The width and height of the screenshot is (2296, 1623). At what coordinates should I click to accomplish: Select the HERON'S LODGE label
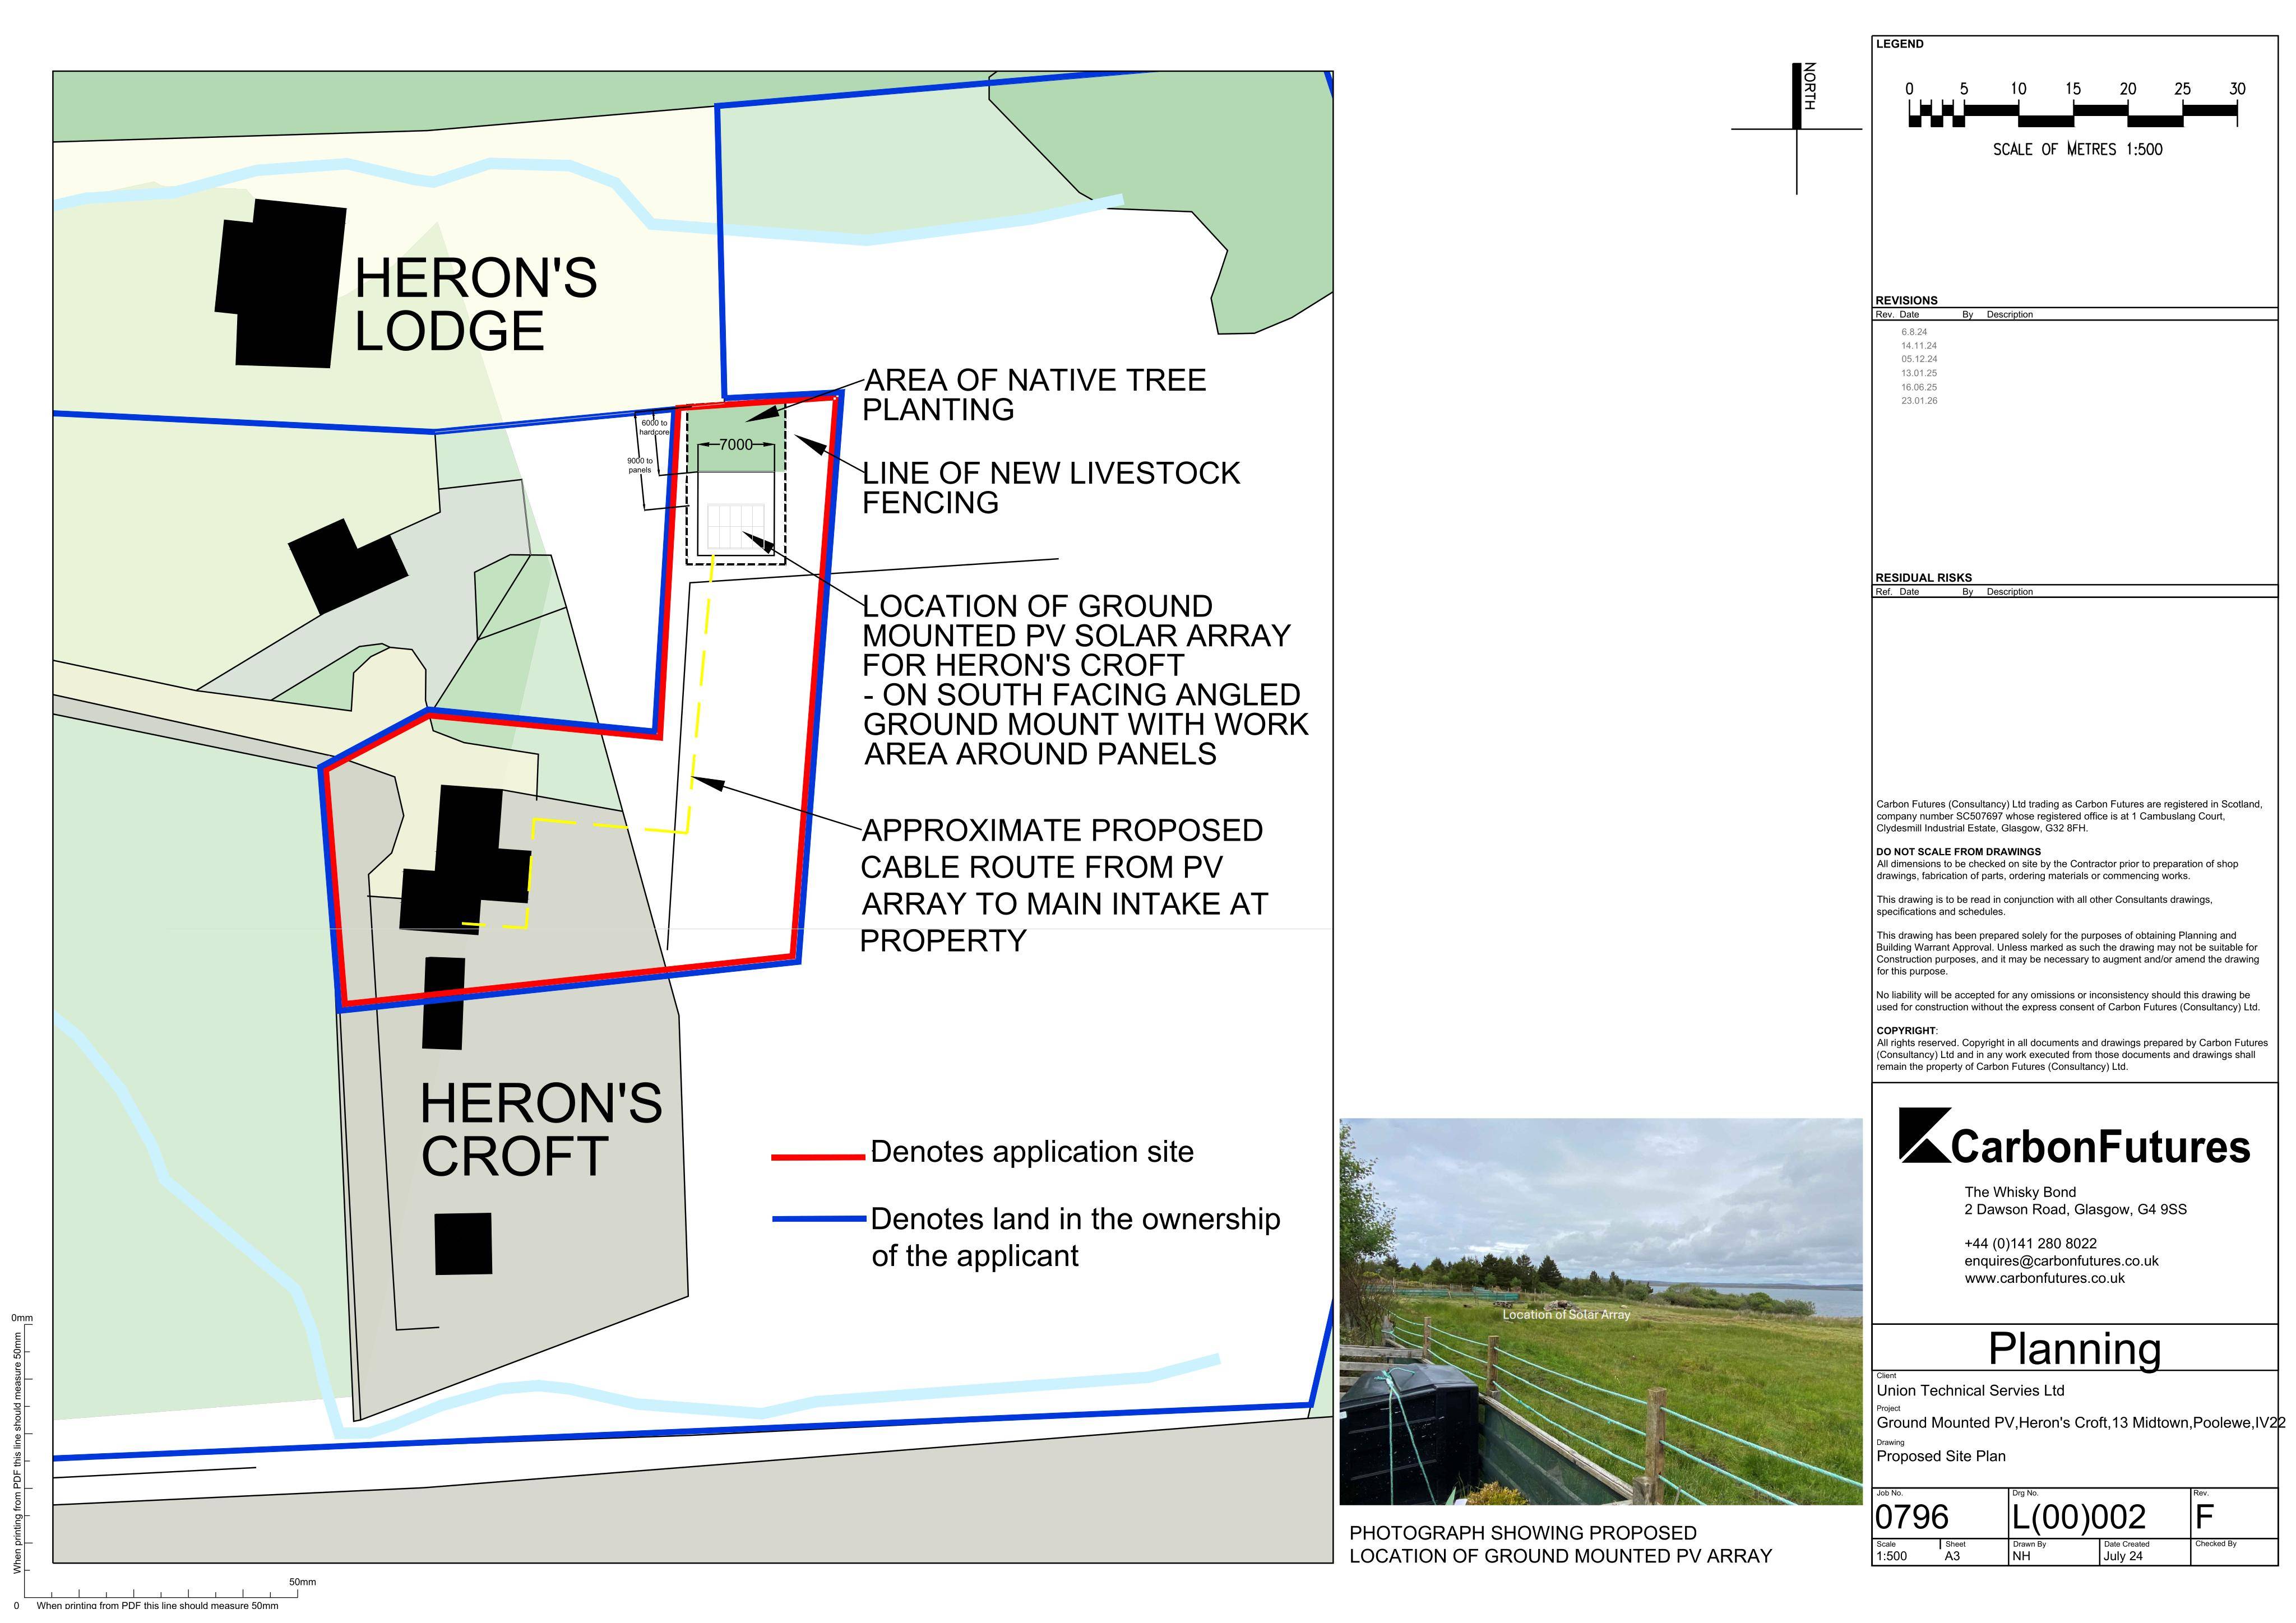pyautogui.click(x=475, y=304)
